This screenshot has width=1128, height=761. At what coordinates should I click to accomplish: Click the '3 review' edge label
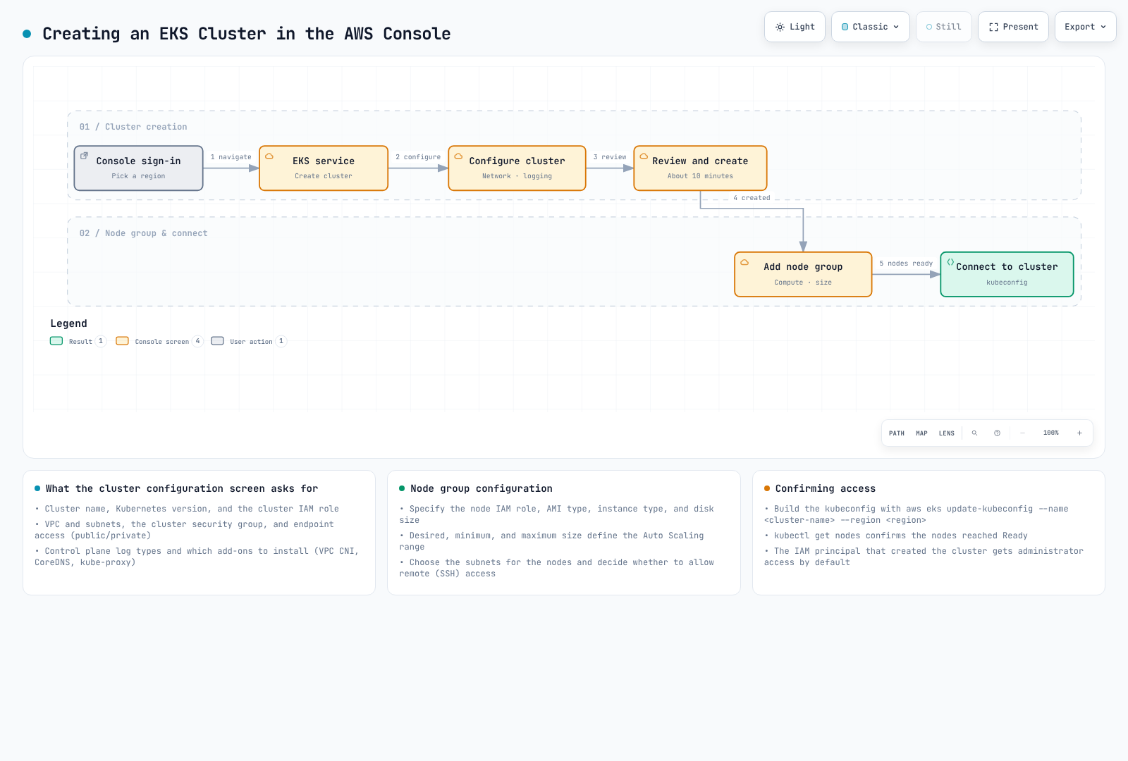point(610,157)
